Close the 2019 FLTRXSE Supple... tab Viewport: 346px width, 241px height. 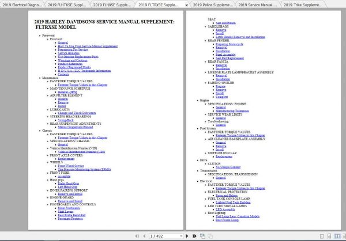[x=186, y=5]
